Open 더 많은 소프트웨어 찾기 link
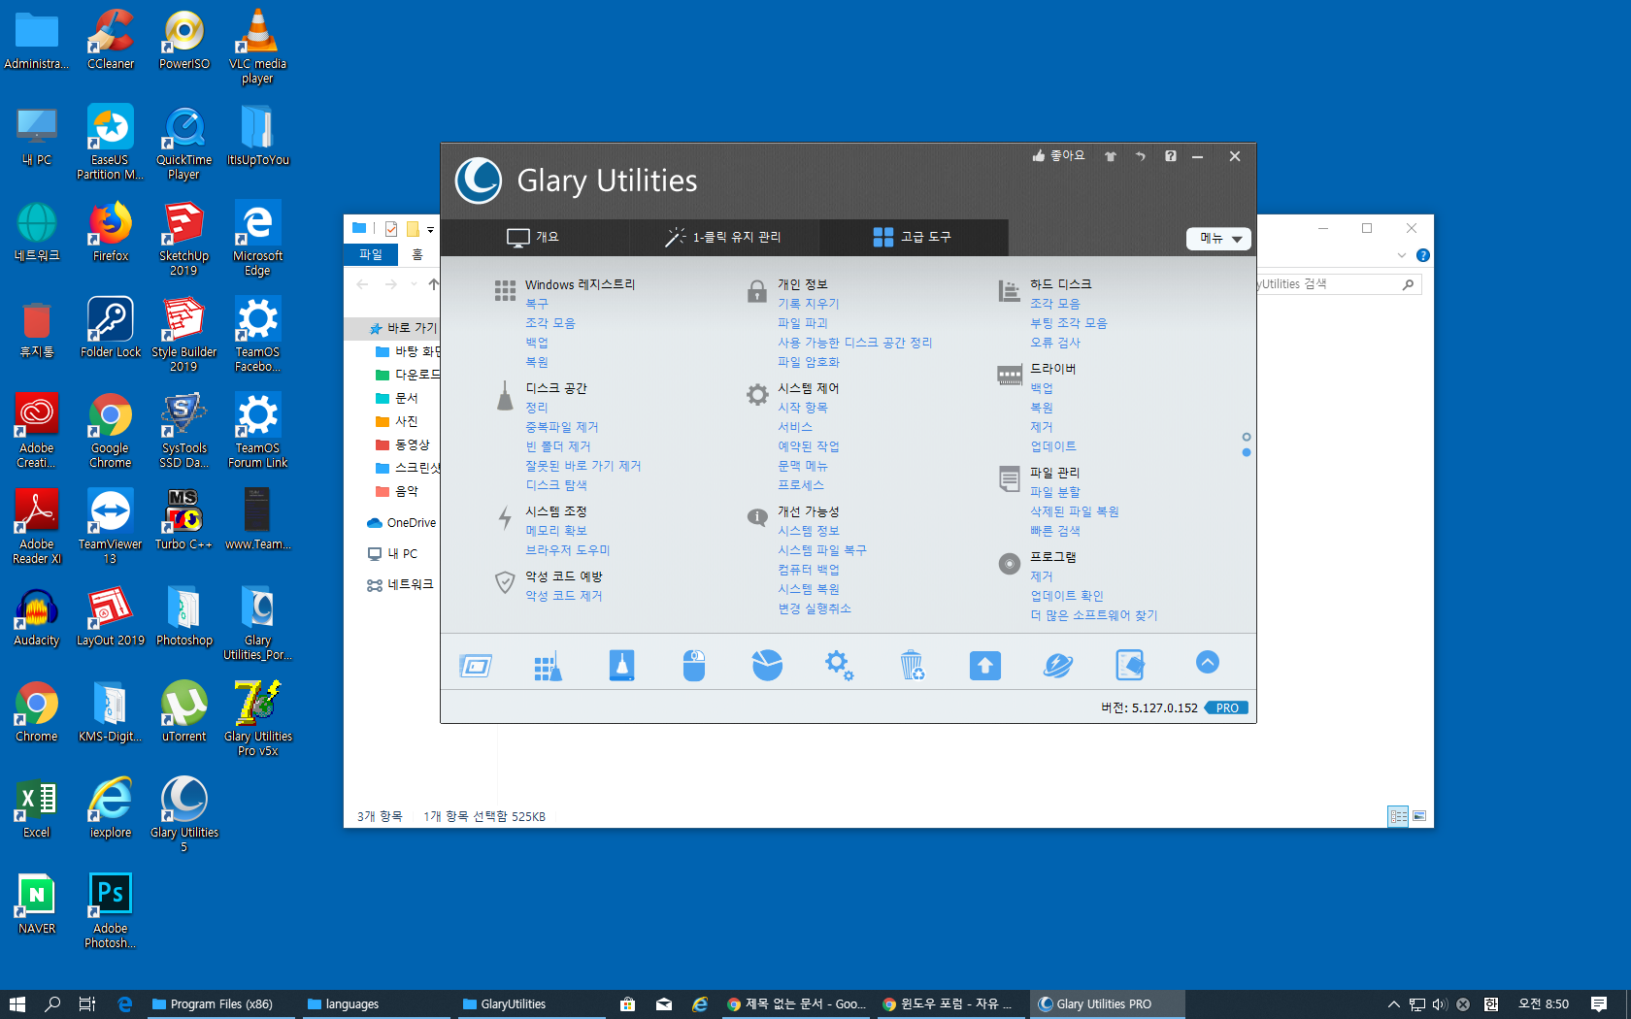The height and width of the screenshot is (1019, 1631). tap(1094, 615)
